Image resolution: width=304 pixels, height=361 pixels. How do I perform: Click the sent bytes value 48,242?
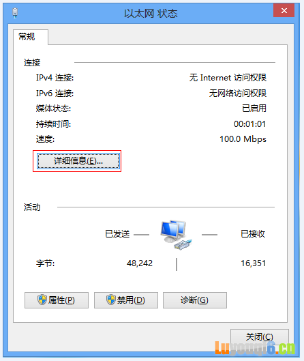click(140, 263)
